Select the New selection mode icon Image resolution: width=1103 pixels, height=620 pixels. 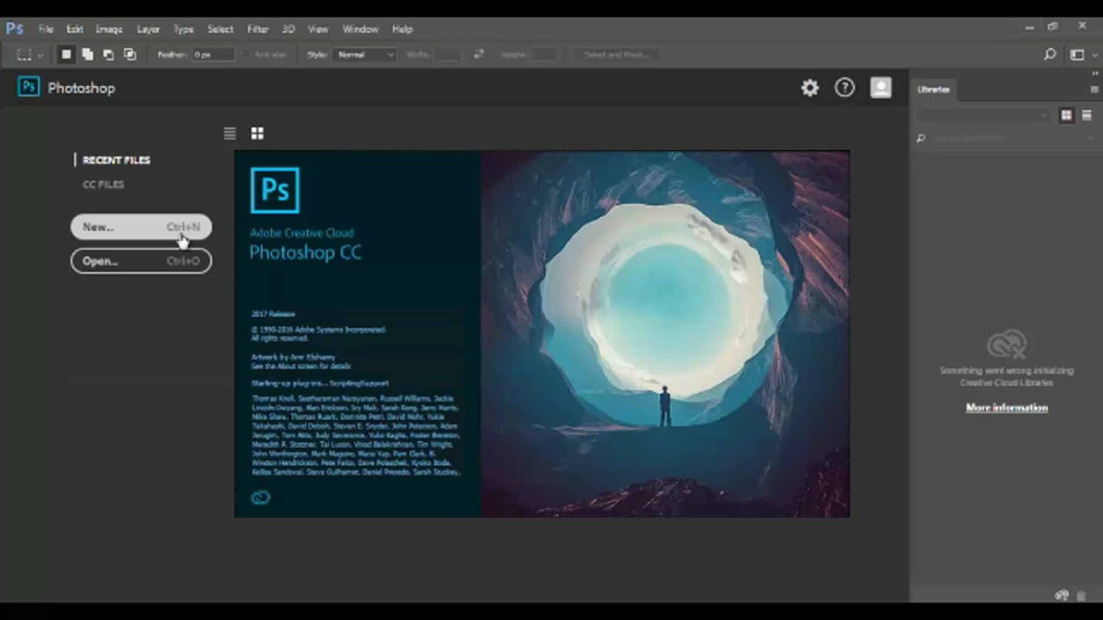coord(66,54)
